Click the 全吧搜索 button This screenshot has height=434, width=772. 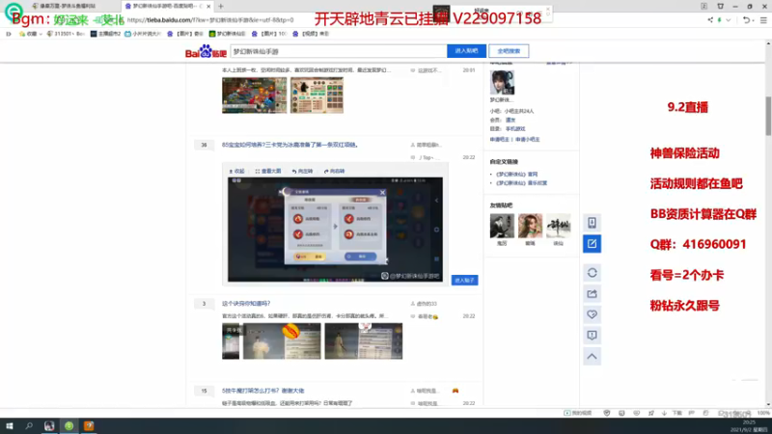(x=509, y=51)
